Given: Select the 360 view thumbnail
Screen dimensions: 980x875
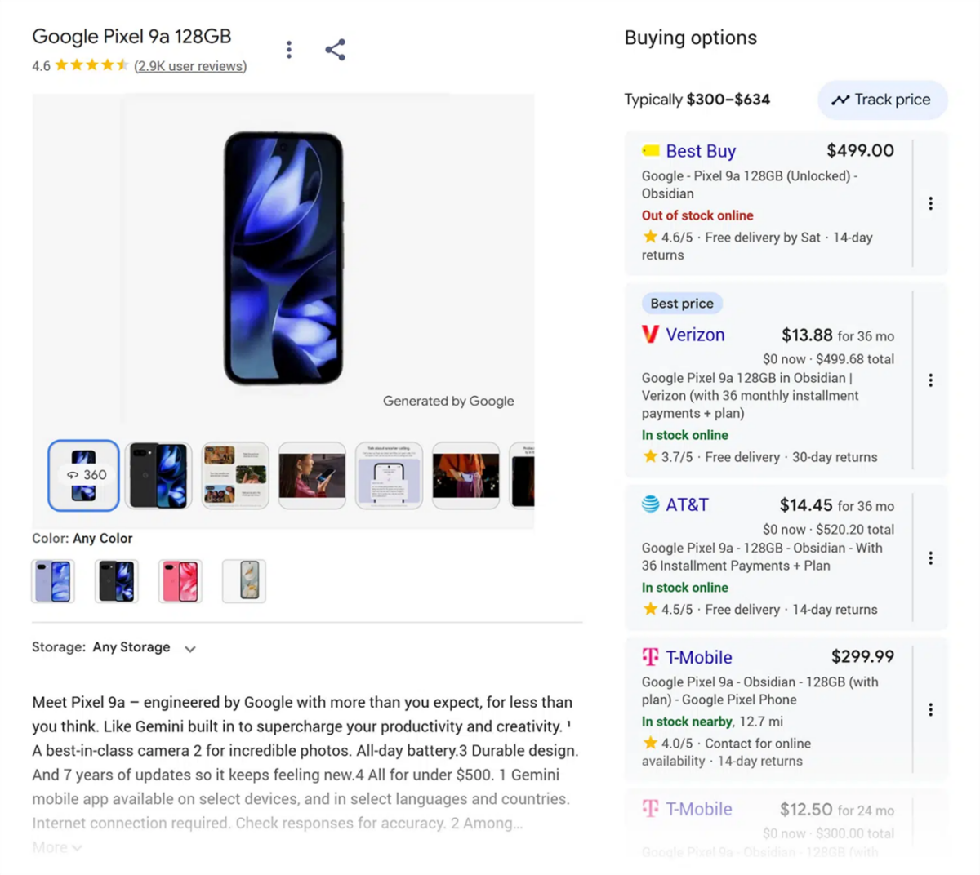Looking at the screenshot, I should click(83, 475).
